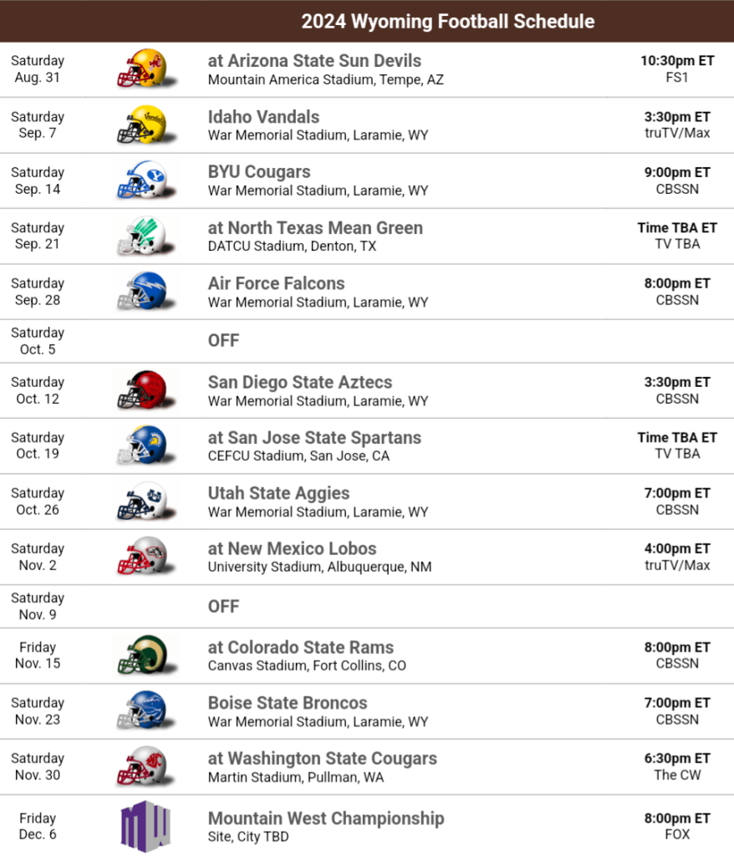Click the Utah State Aggies helmet icon
This screenshot has height=856, width=734.
click(x=142, y=501)
